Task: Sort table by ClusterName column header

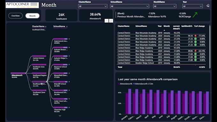Action: (123, 26)
